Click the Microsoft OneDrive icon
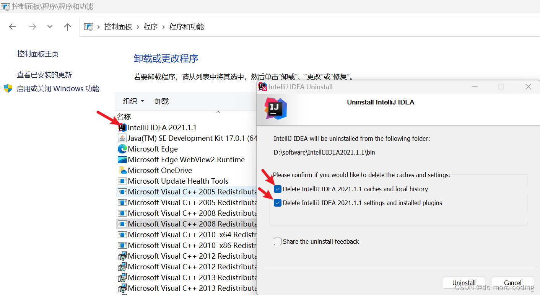Viewport: 540px width, 295px height. pos(122,170)
